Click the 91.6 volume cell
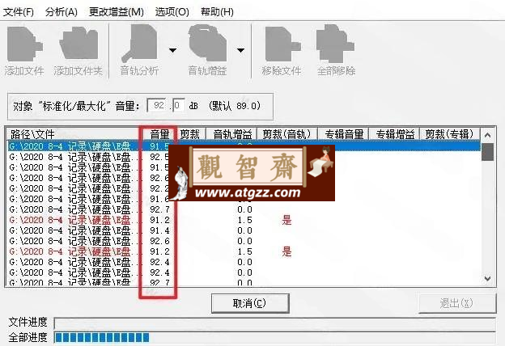This screenshot has width=505, height=346. 159,199
